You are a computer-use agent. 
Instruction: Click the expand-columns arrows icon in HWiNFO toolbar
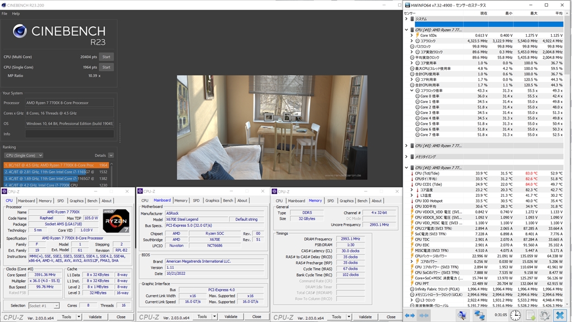tap(409, 315)
